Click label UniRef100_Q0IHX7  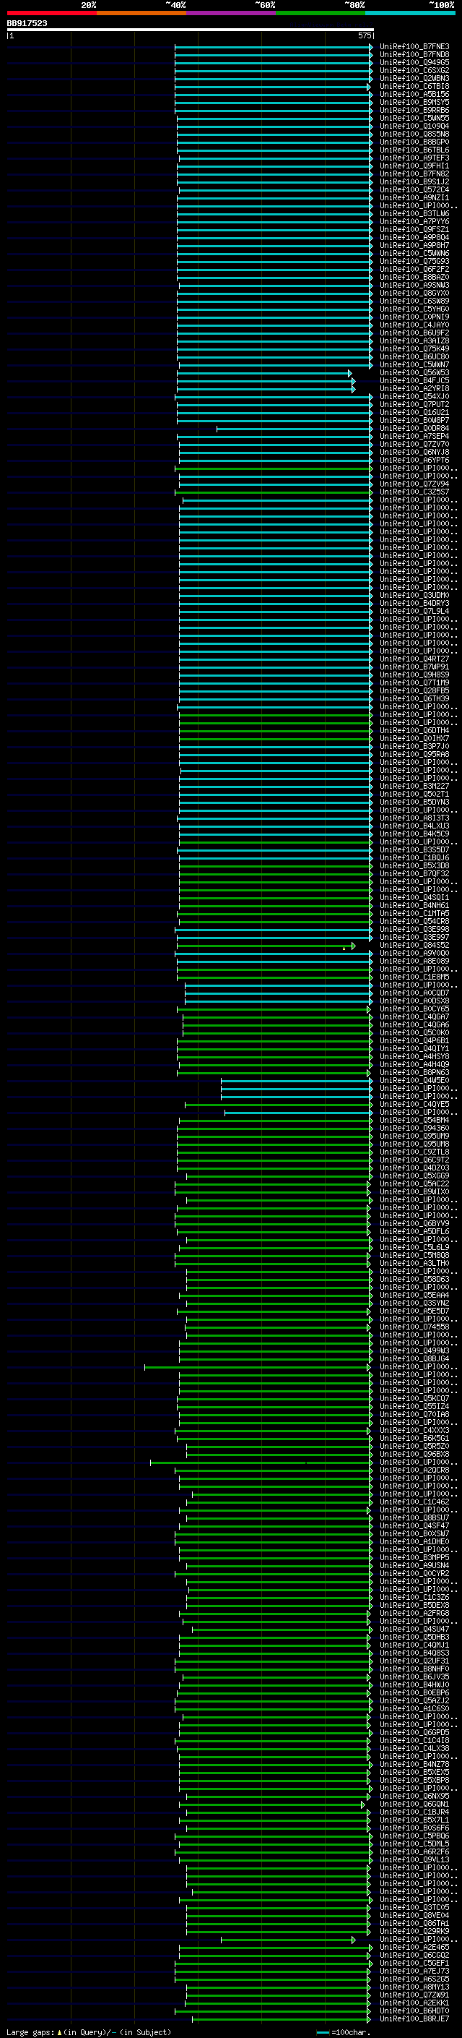click(x=414, y=739)
